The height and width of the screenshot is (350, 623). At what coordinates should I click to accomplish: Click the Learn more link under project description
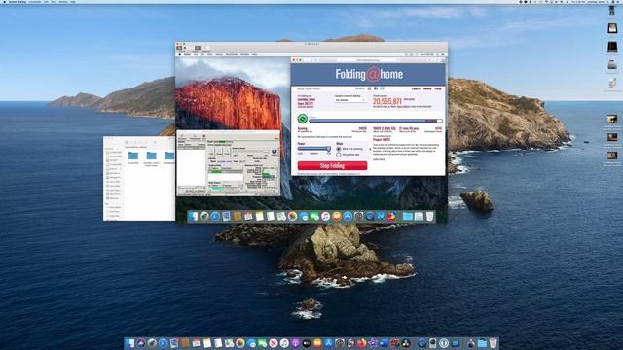click(x=379, y=159)
